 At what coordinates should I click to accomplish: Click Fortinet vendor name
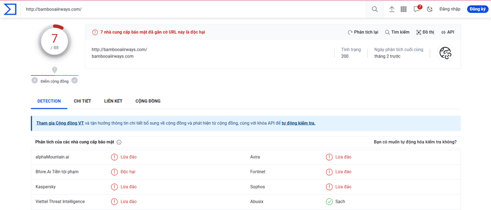258,172
